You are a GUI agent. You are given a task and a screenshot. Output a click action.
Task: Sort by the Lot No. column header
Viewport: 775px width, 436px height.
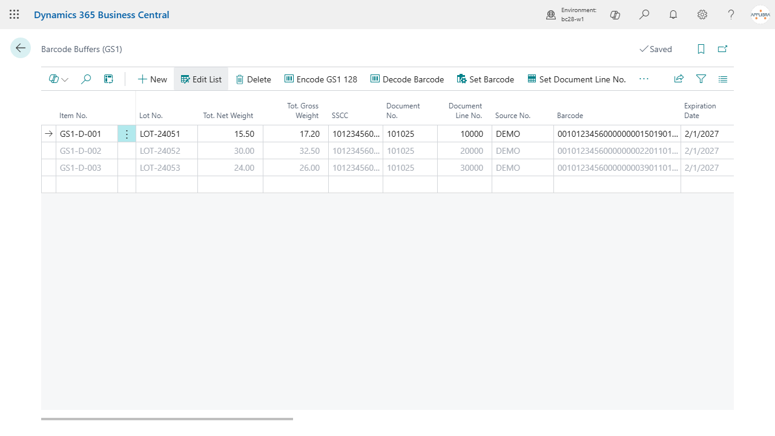click(x=151, y=115)
